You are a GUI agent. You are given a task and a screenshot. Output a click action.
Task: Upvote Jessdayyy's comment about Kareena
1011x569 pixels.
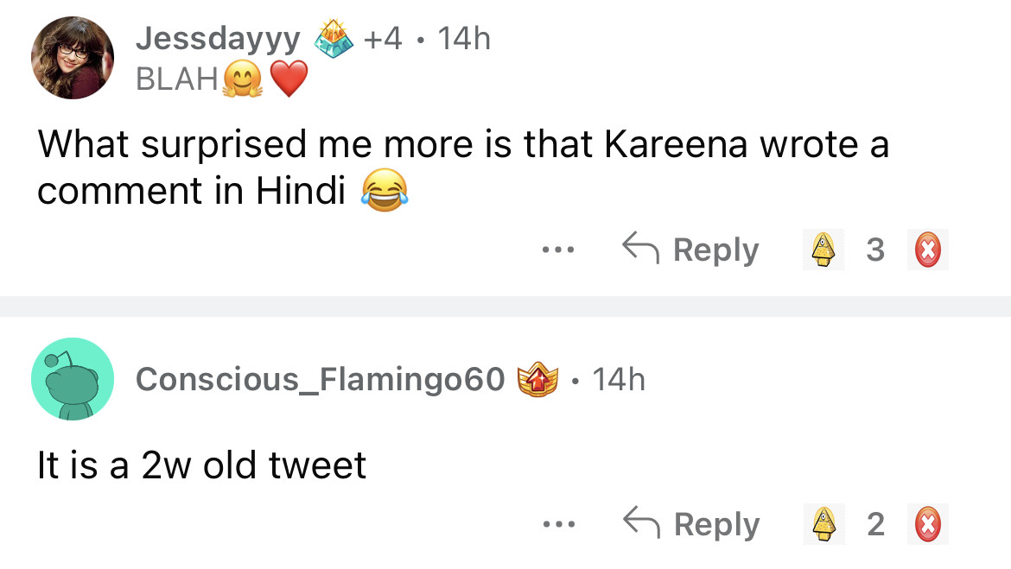tap(823, 250)
